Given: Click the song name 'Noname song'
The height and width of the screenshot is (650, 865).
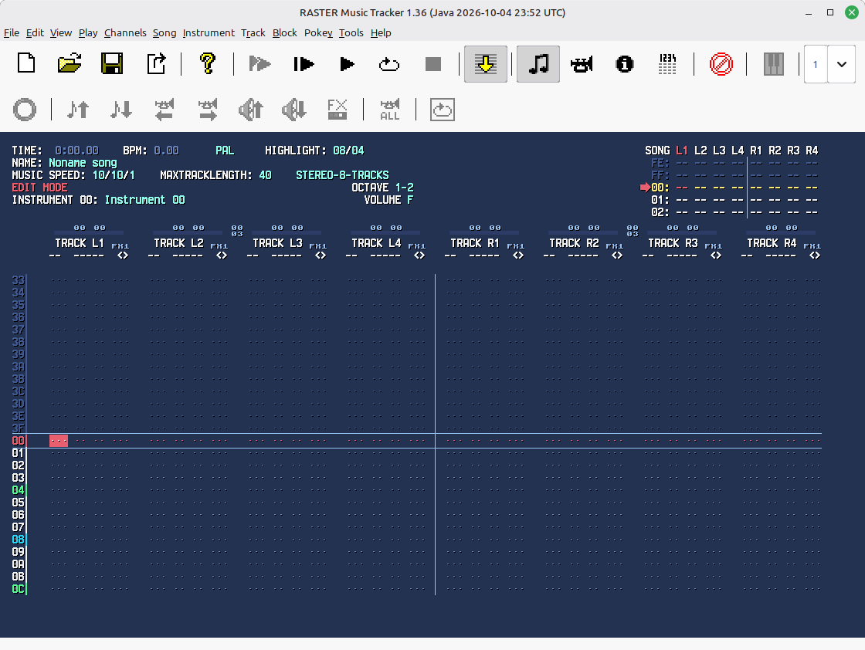Looking at the screenshot, I should coord(83,163).
